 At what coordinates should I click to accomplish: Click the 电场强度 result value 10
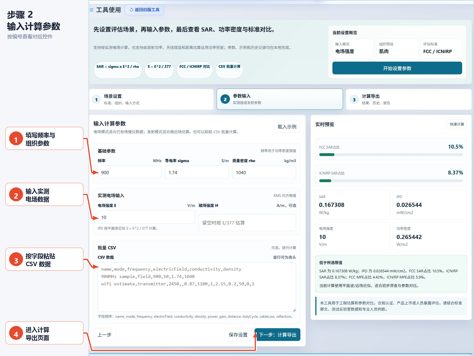322,237
